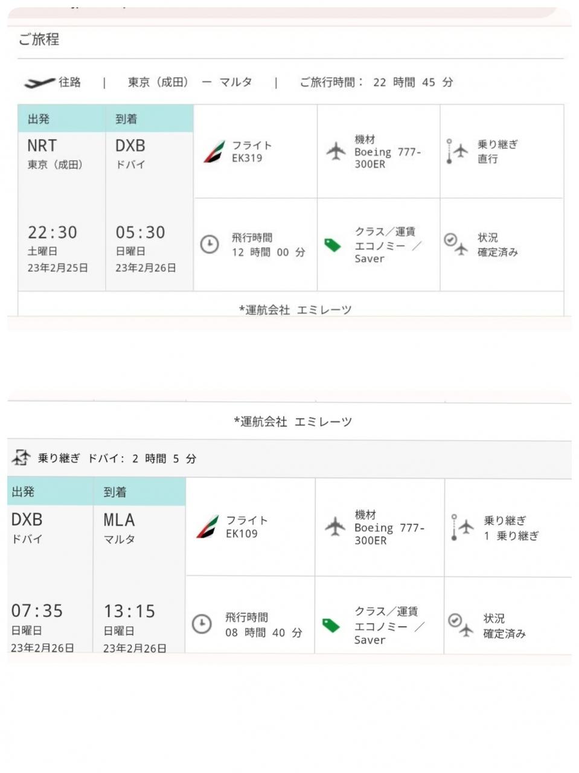The width and height of the screenshot is (579, 773).
Task: Click the one-connection icon for EK109
Action: (x=462, y=527)
